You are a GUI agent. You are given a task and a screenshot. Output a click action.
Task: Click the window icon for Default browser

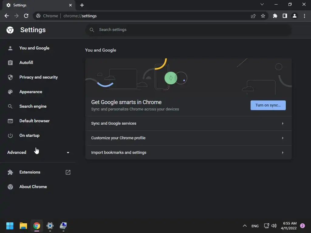click(x=10, y=121)
